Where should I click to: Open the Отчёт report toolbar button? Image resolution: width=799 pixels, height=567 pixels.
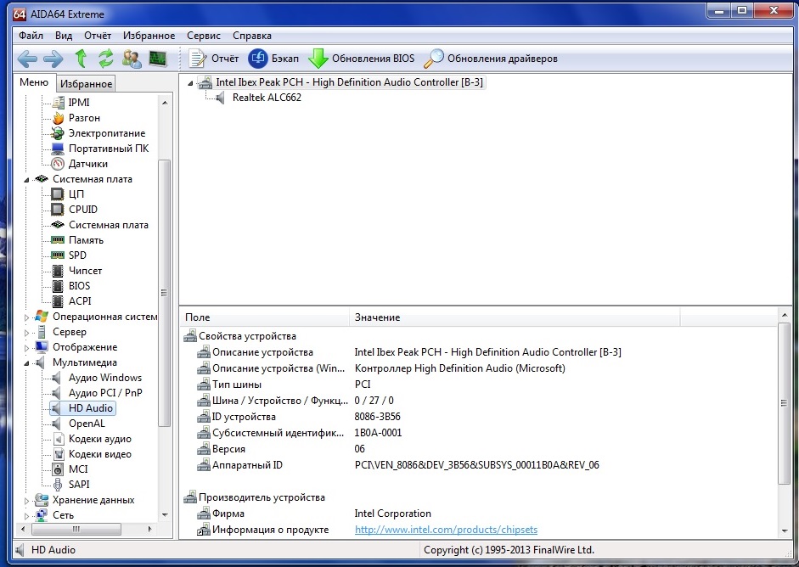pos(214,59)
